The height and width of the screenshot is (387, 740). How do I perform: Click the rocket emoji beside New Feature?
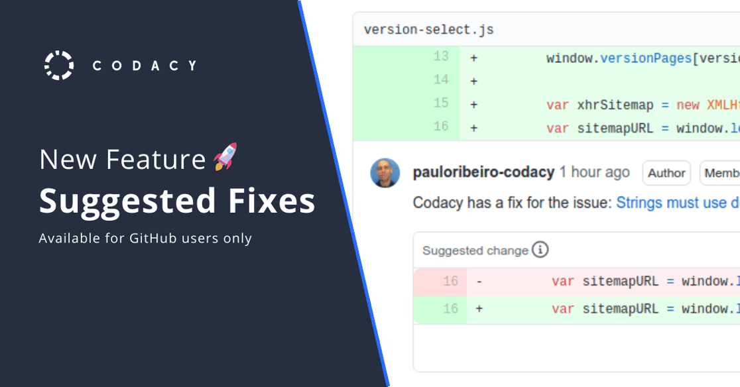(225, 157)
